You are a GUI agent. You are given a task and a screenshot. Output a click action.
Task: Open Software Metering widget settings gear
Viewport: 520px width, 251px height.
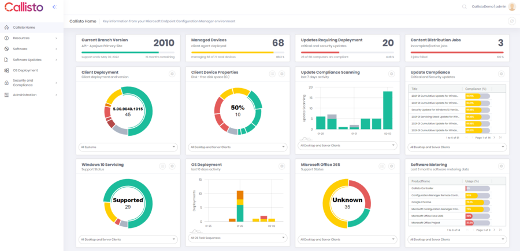(x=500, y=166)
